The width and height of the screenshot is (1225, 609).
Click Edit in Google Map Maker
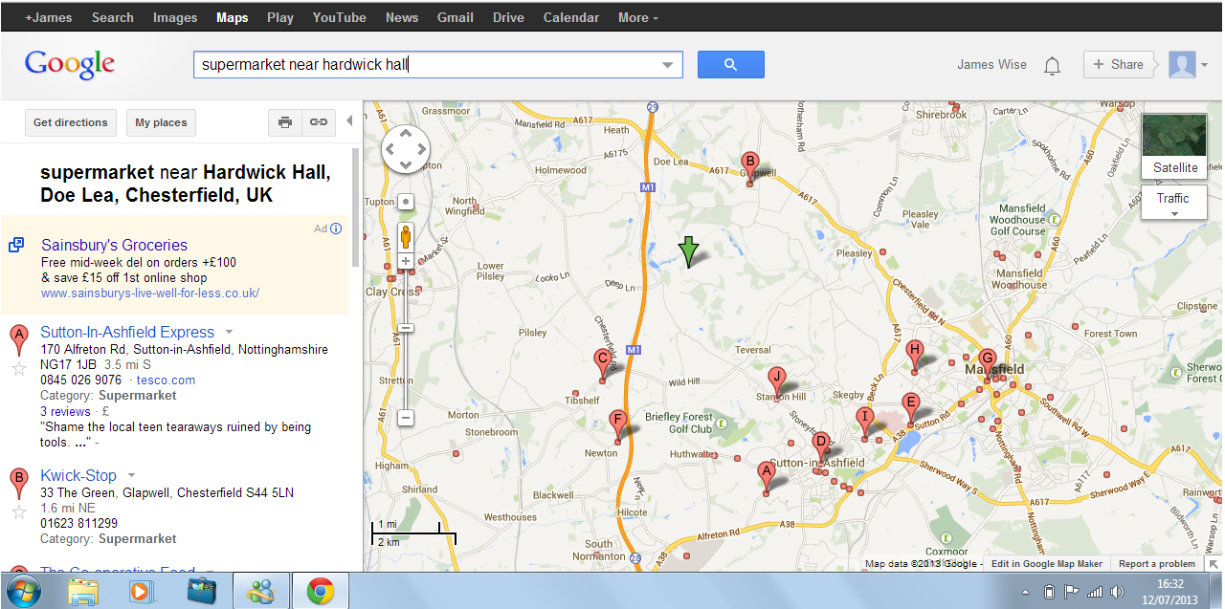pos(1047,564)
